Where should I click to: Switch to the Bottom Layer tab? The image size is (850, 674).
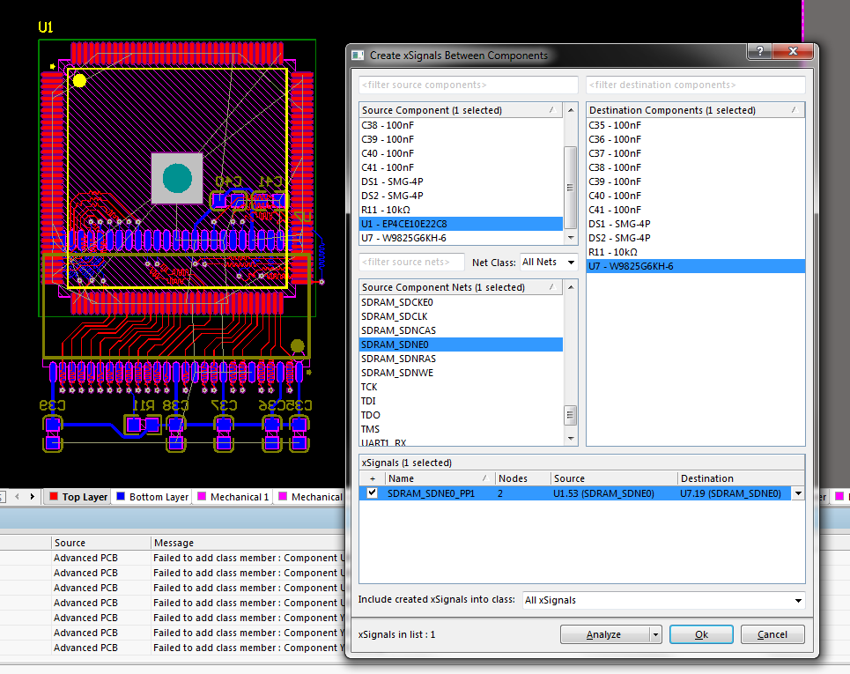pos(157,496)
